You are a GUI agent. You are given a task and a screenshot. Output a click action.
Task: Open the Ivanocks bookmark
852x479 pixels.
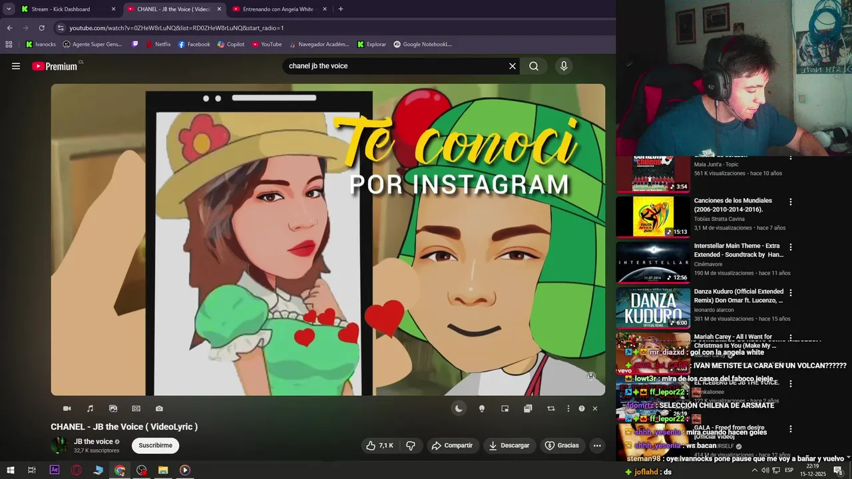[x=41, y=45]
